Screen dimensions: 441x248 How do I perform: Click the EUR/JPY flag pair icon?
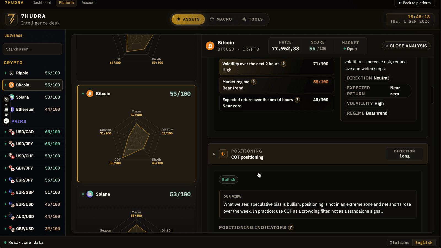click(11, 180)
